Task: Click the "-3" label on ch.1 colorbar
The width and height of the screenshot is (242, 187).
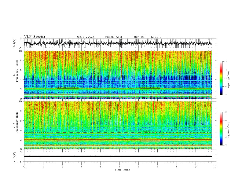Action: tap(225, 61)
